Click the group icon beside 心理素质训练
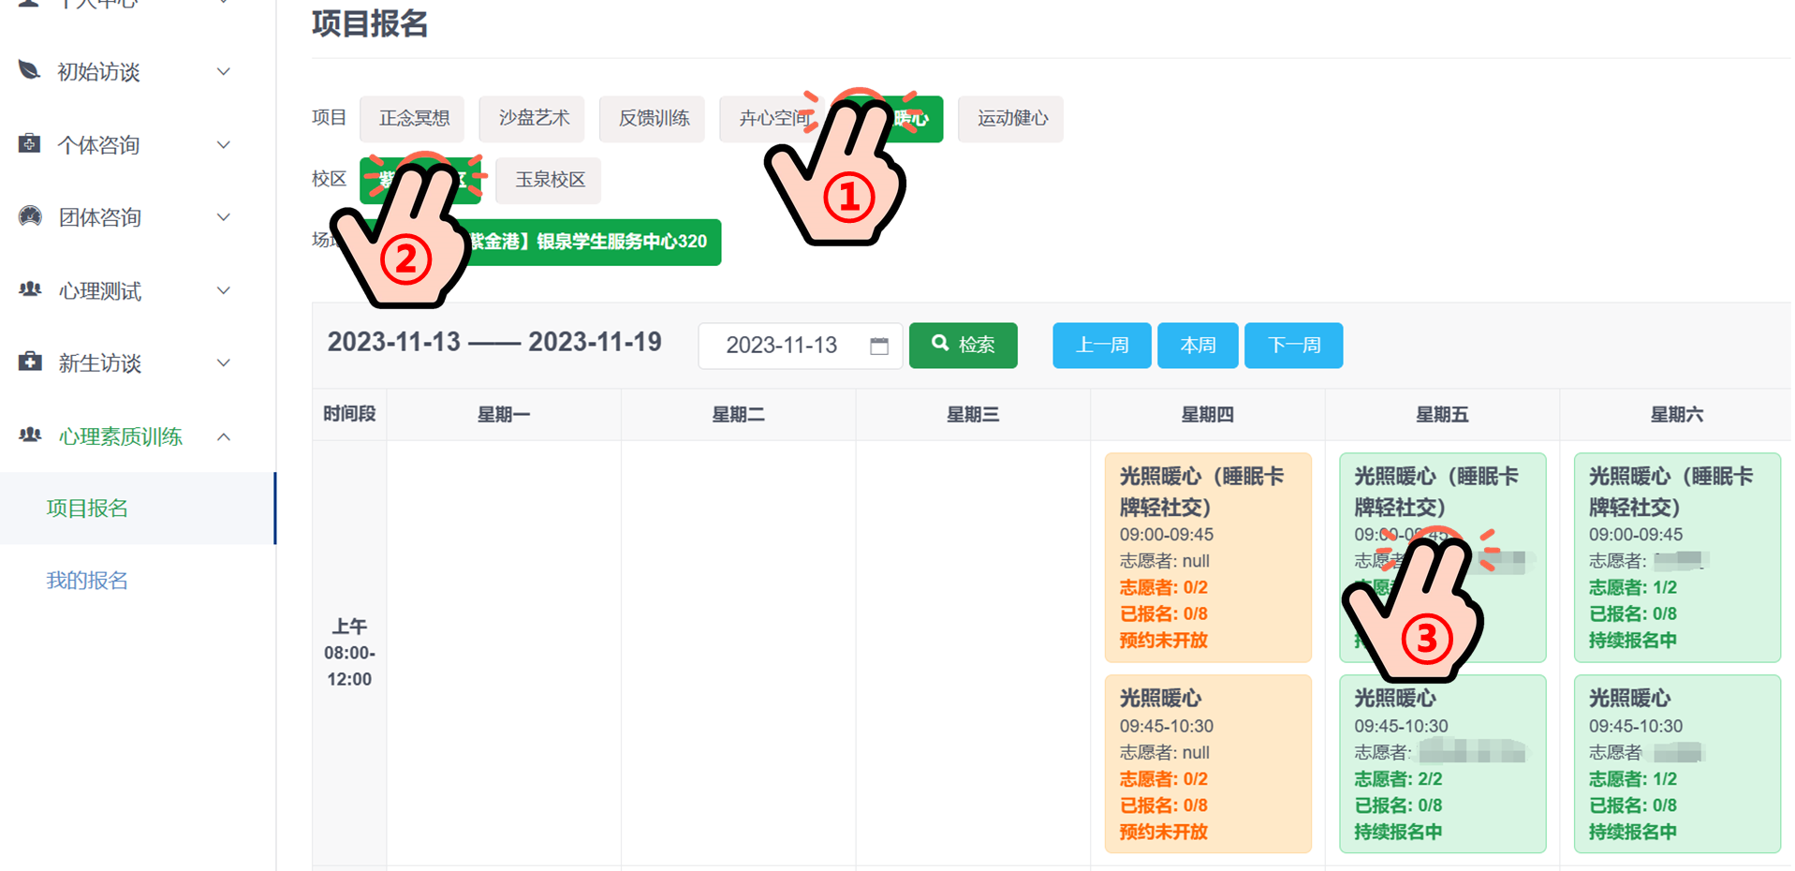Screen dimensions: 1795x871 click(30, 435)
